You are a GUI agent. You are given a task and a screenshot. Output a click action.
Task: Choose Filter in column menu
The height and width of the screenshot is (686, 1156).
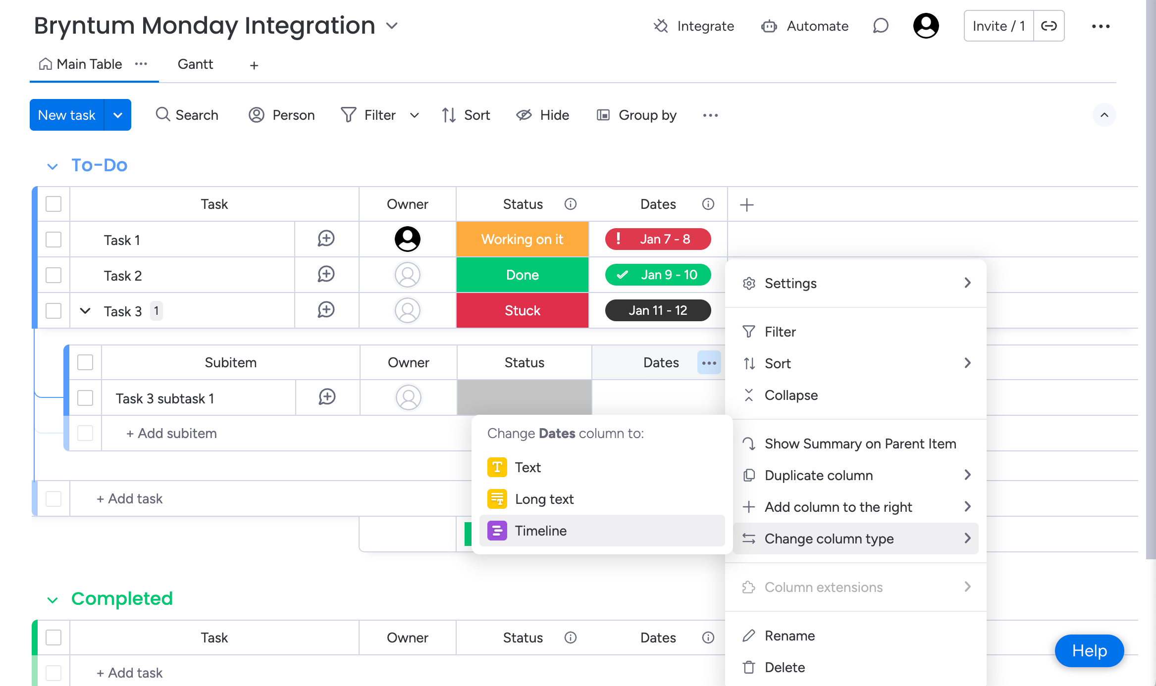(x=856, y=332)
